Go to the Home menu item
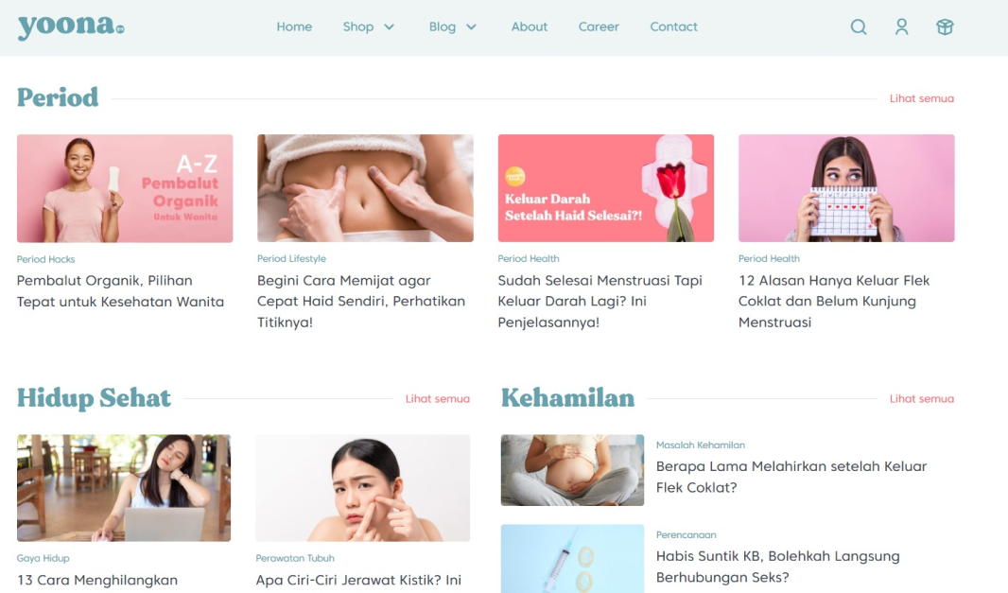The width and height of the screenshot is (1008, 593). point(294,27)
